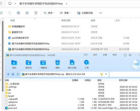Sort archive by 压缩后 column
Image resolution: width=140 pixels, height=111 pixels.
[x=88, y=80]
